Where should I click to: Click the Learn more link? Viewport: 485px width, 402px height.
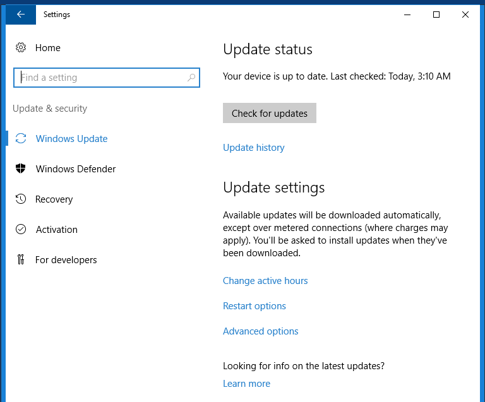point(246,384)
